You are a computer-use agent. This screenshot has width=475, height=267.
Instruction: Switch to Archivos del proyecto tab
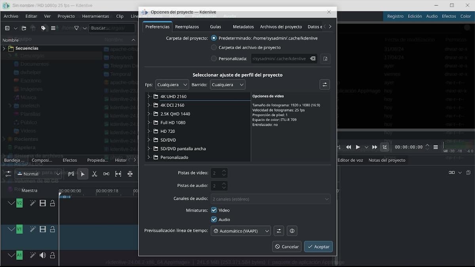(281, 27)
